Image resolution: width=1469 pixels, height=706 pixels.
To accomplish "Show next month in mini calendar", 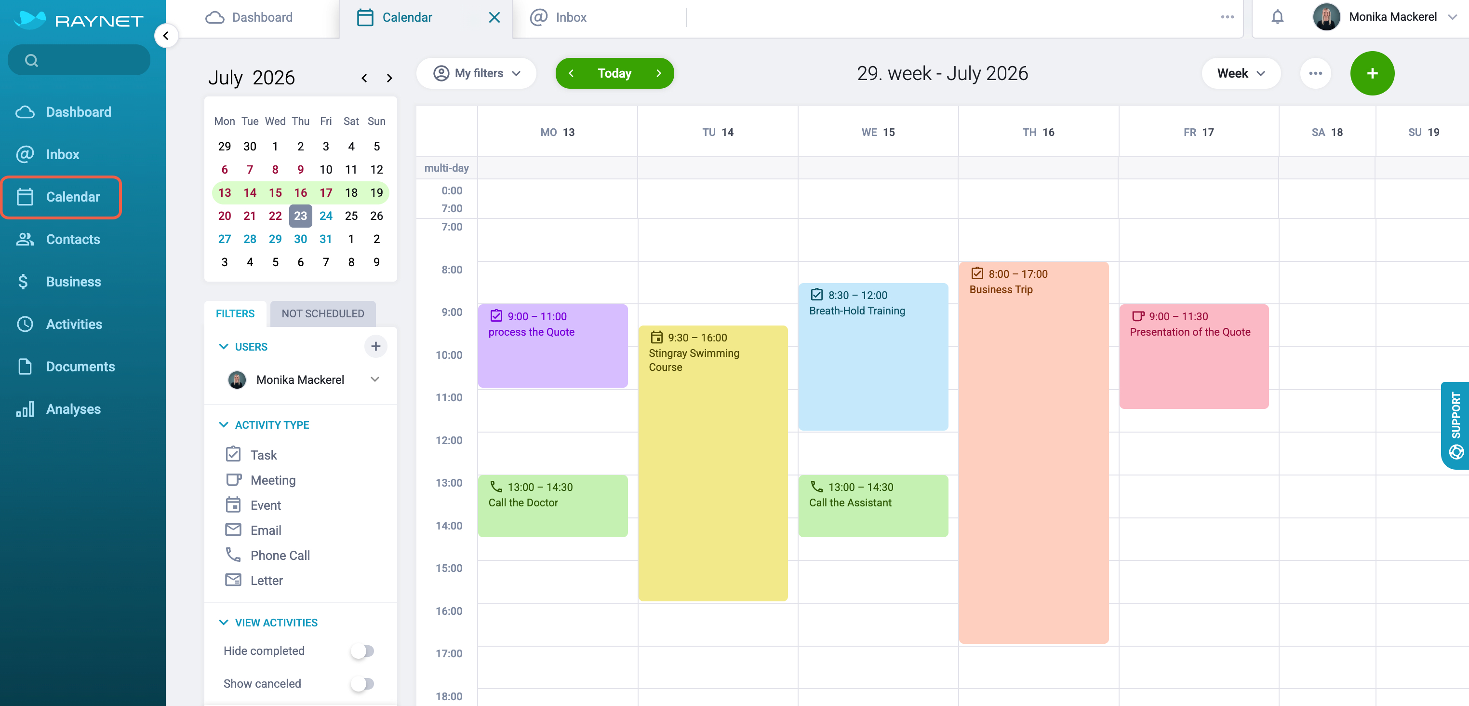I will pos(389,78).
